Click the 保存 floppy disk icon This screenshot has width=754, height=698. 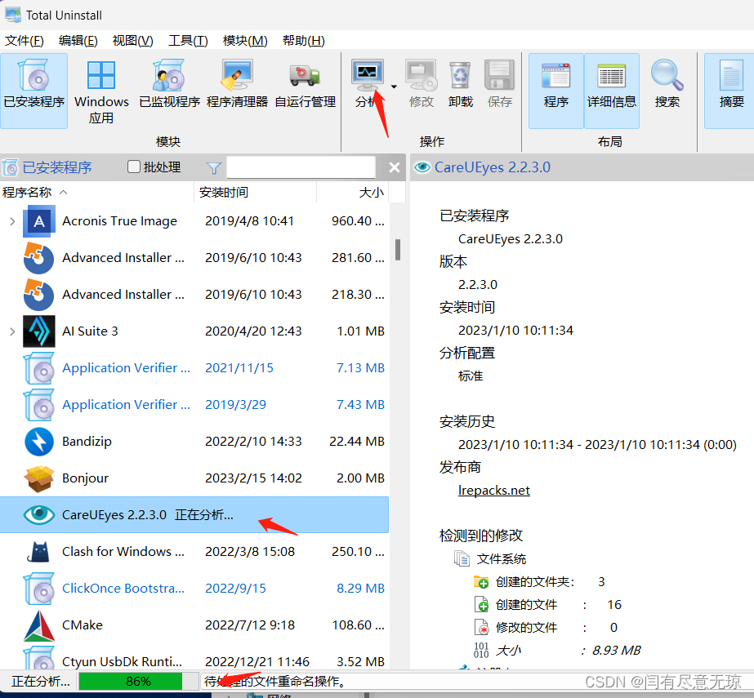click(x=500, y=75)
